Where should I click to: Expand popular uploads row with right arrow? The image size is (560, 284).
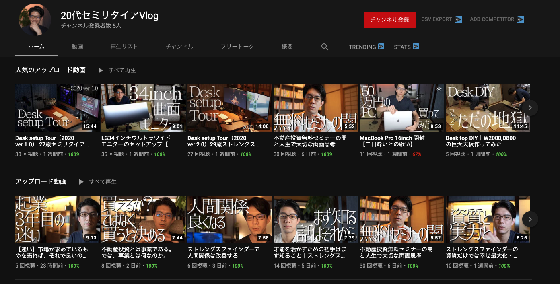point(530,108)
